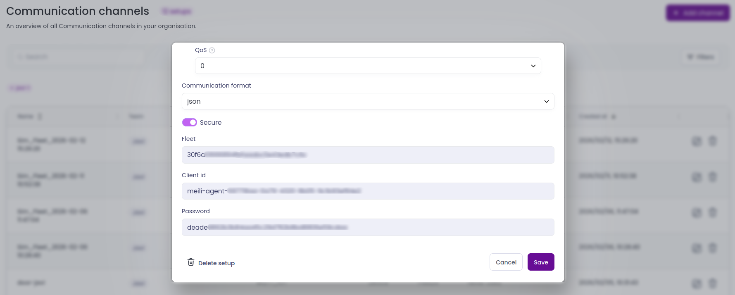The image size is (735, 295).
Task: Open the Filters button above the table
Action: point(701,57)
